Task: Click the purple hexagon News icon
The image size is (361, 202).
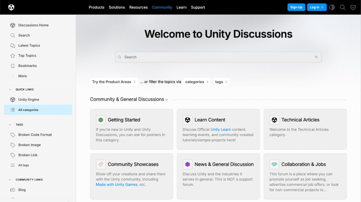Action: [x=187, y=164]
